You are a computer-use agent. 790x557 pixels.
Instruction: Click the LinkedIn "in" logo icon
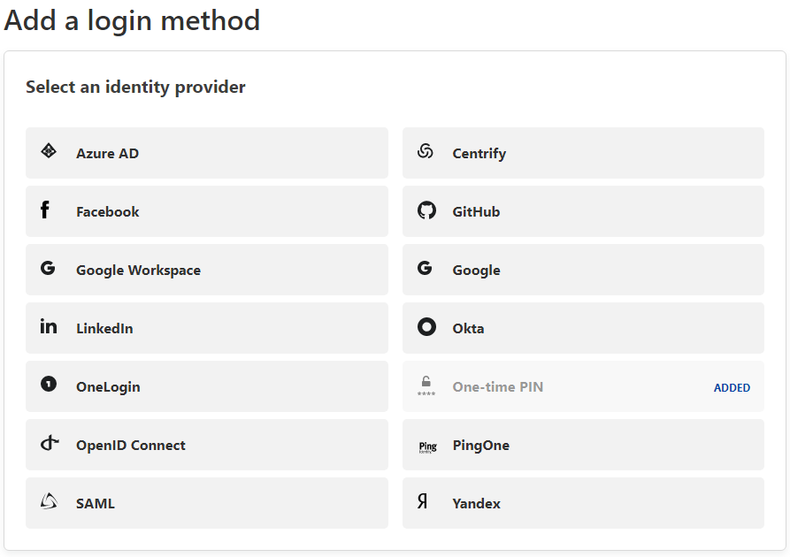point(49,326)
